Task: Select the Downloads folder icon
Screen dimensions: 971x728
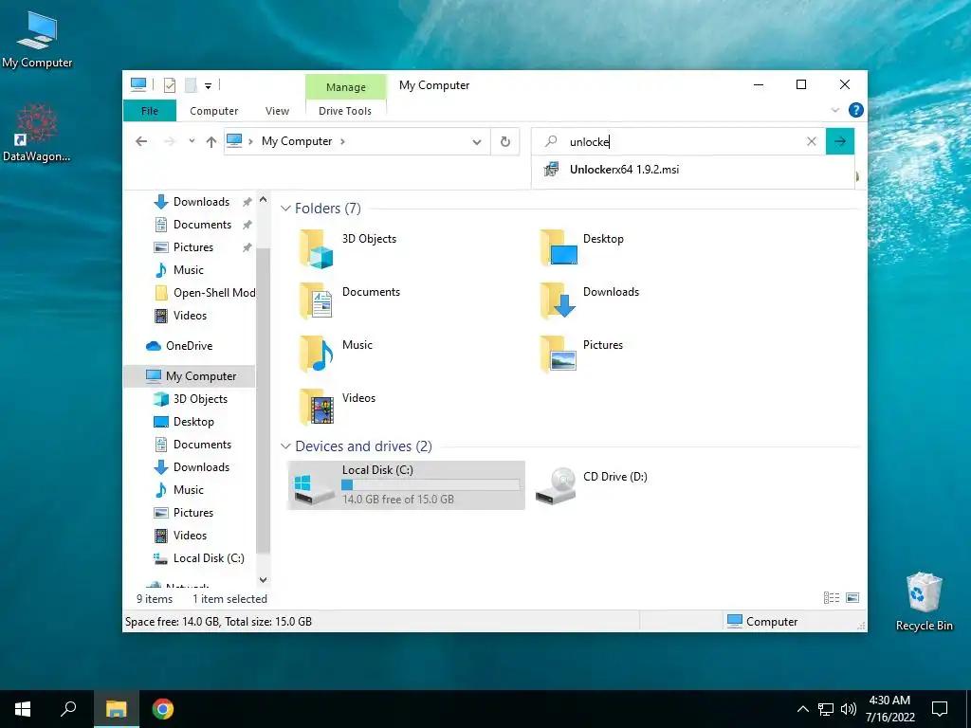Action: 558,301
